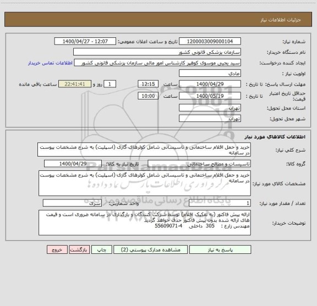Click the بازگشت back button
Image resolution: width=317 pixels, height=306 pixels.
click(79, 249)
